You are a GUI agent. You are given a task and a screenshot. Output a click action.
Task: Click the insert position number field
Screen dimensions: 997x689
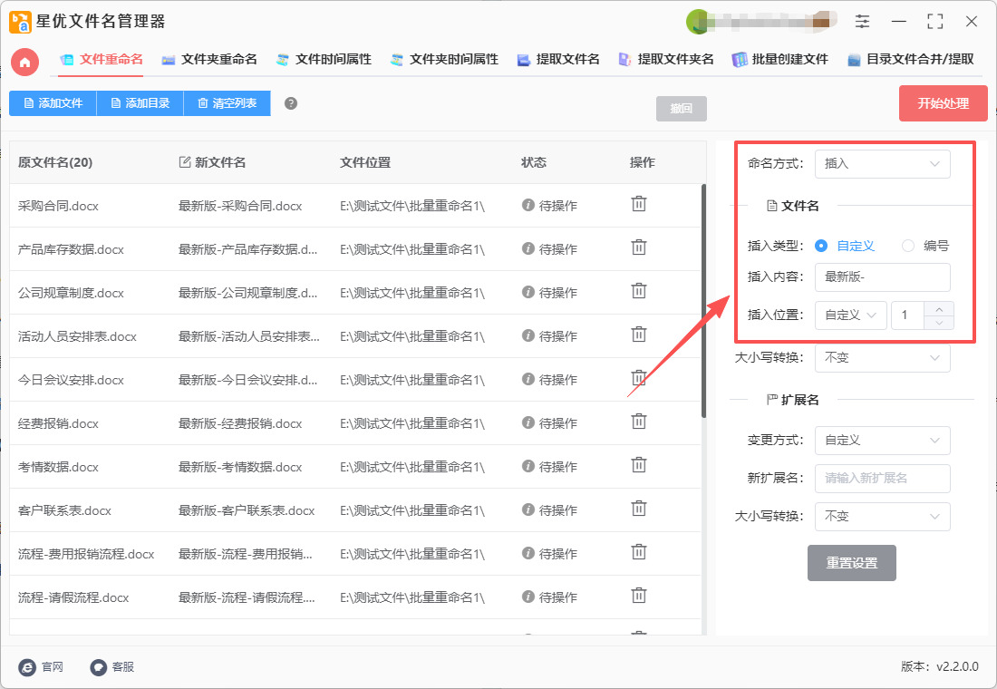tap(908, 315)
